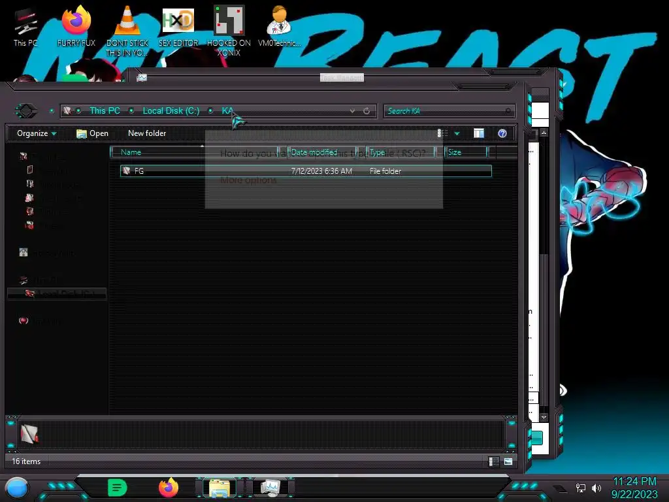Image resolution: width=669 pixels, height=502 pixels.
Task: Click the faded More options link
Action: 248,180
